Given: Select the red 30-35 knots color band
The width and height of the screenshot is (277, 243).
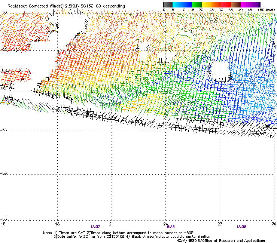Looking at the screenshot, I should tap(226, 4).
